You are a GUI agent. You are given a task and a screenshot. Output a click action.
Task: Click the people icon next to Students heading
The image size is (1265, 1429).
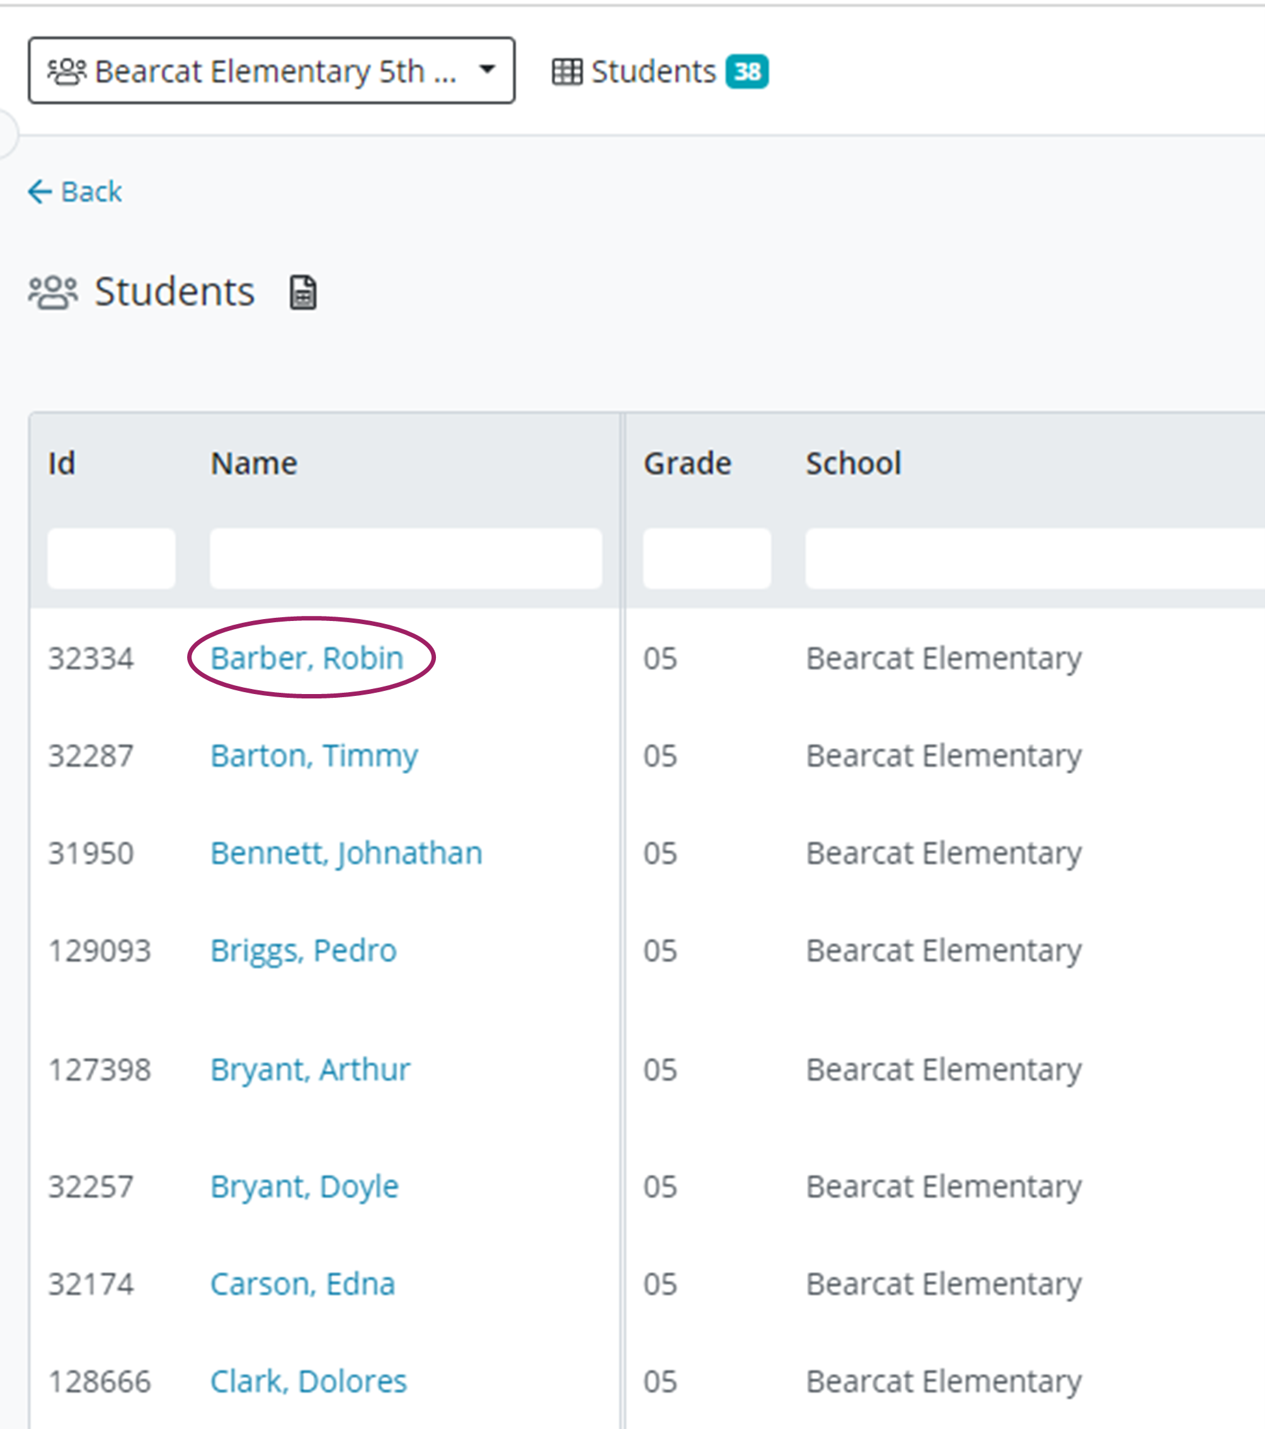coord(52,292)
